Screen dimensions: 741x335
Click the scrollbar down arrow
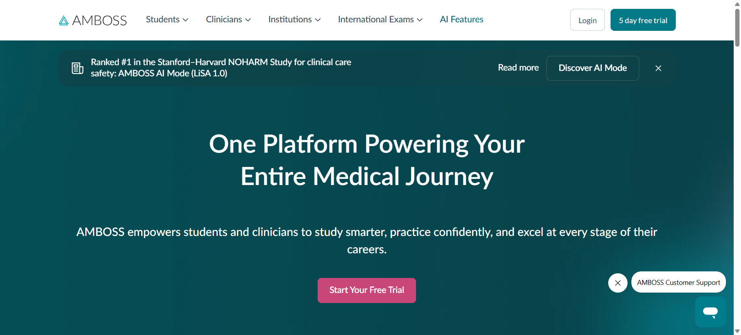point(737,331)
